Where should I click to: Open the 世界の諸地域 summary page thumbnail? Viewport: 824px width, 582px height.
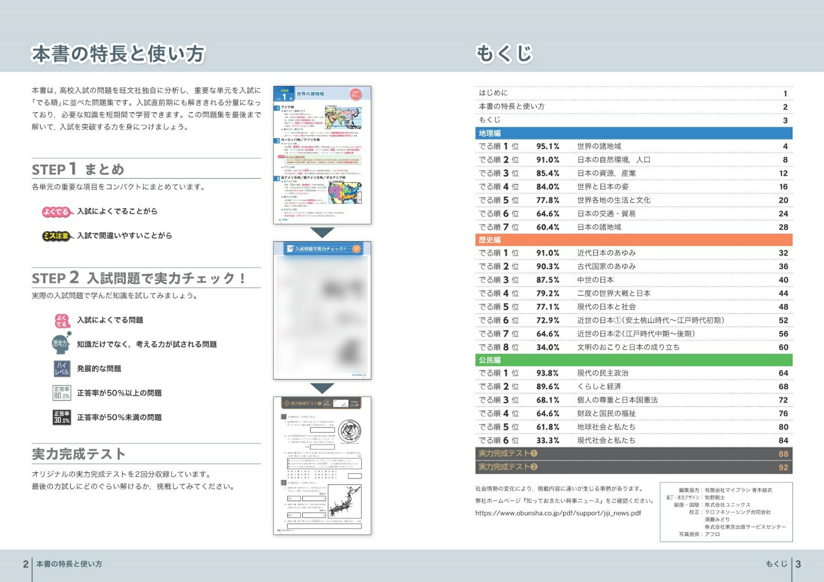pos(322,155)
